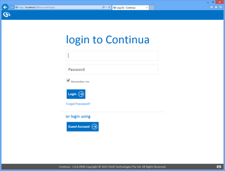Click the browser back arrow button
The height and width of the screenshot is (171, 225).
[x=5, y=7]
